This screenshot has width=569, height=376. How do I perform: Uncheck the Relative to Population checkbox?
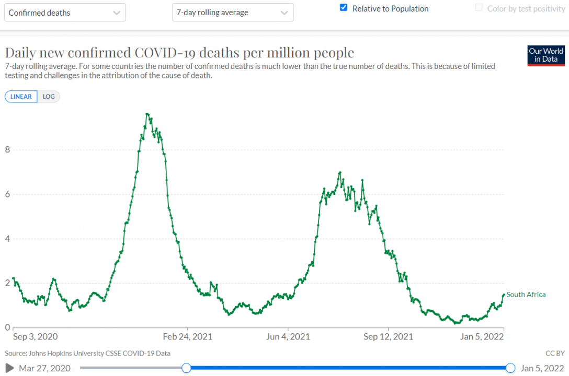coord(344,8)
